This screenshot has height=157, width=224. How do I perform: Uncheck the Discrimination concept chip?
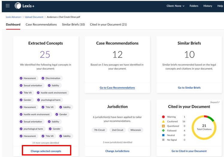click(52, 78)
